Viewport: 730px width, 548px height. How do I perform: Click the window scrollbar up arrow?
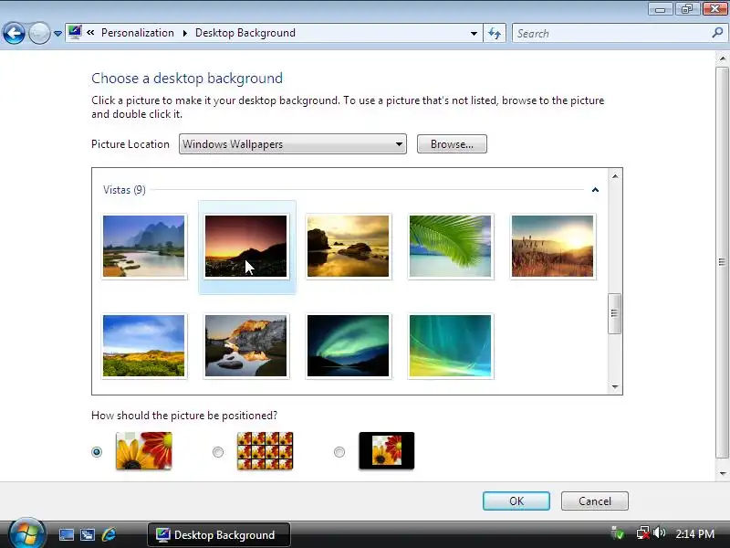pos(722,58)
